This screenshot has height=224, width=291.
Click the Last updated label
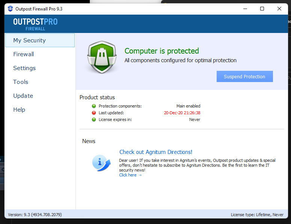pos(111,113)
